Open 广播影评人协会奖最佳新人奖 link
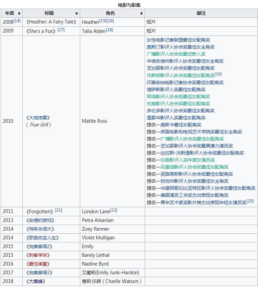Viewport: 258px width, 287px height. (x=176, y=54)
